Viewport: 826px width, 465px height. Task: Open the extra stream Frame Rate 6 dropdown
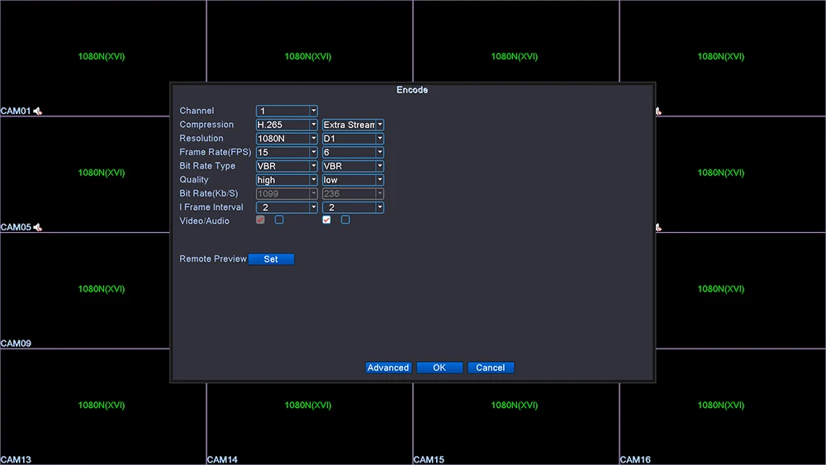pos(353,152)
